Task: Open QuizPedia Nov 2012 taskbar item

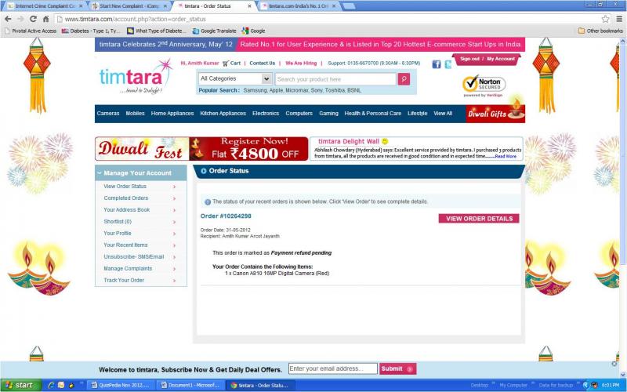Action: 120,385
